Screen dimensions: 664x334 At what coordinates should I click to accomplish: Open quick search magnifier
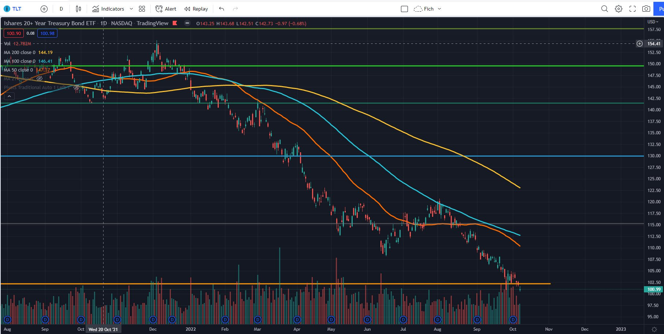point(604,9)
